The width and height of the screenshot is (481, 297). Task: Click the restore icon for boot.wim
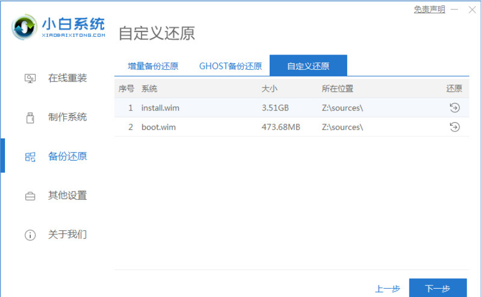(454, 127)
